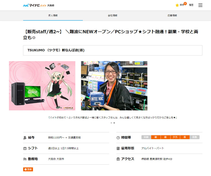Click the 大阪府 大阪市 location text
The width and height of the screenshot is (211, 176).
click(x=56, y=159)
